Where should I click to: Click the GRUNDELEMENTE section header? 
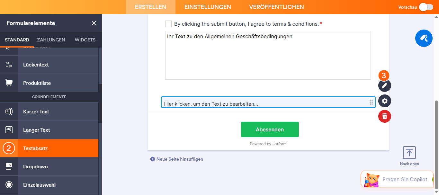[x=49, y=97]
